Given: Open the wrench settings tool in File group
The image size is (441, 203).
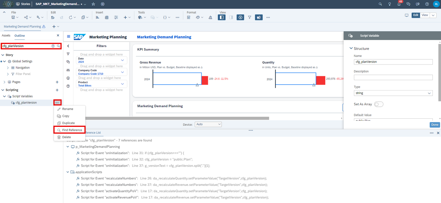Looking at the screenshot, I should (38, 17).
